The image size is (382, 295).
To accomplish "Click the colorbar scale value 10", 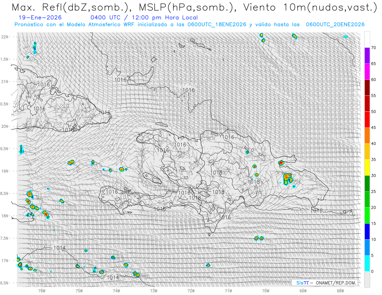I will pyautogui.click(x=373, y=239).
